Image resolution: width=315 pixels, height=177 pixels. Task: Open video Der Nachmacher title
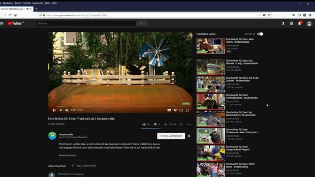[x=241, y=114]
